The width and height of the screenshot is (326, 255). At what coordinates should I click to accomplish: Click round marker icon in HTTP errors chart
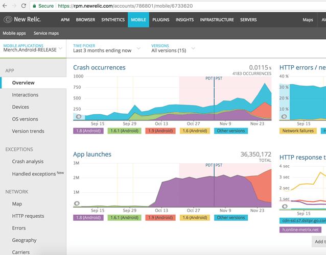tap(284, 117)
